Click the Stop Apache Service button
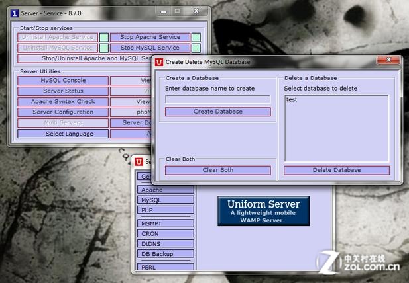409x283 pixels. 150,37
